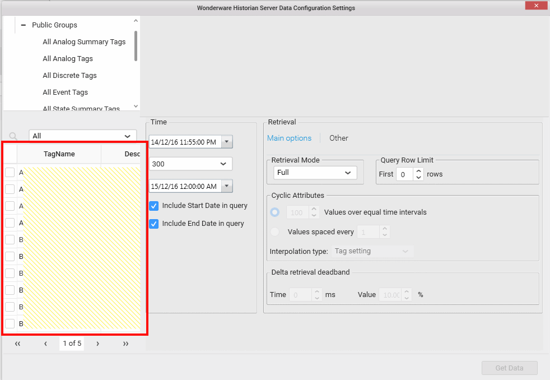Image resolution: width=550 pixels, height=380 pixels.
Task: Jump to last page of tags
Action: click(x=125, y=344)
